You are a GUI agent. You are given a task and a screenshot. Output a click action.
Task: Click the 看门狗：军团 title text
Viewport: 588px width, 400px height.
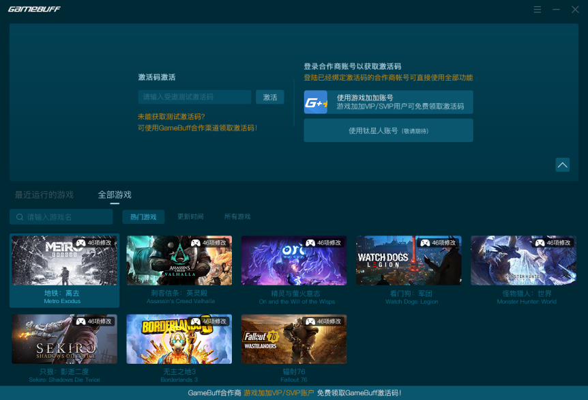[411, 294]
